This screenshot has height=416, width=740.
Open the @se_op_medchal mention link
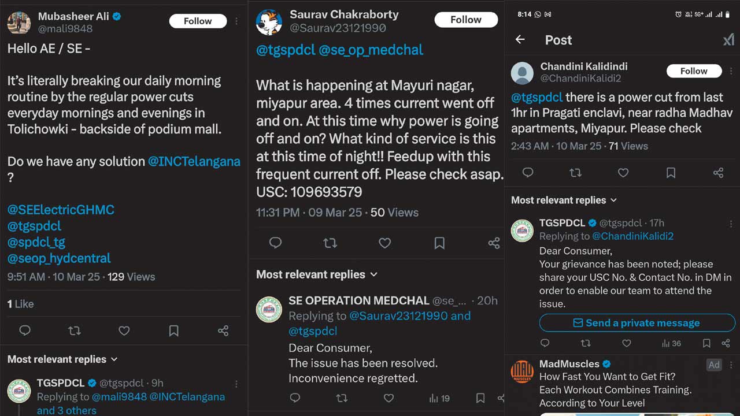pyautogui.click(x=371, y=50)
